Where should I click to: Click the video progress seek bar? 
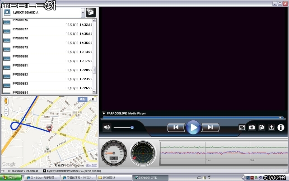point(193,118)
